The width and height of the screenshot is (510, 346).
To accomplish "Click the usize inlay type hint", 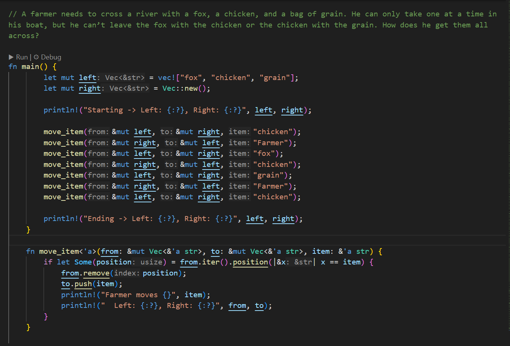I will point(152,262).
